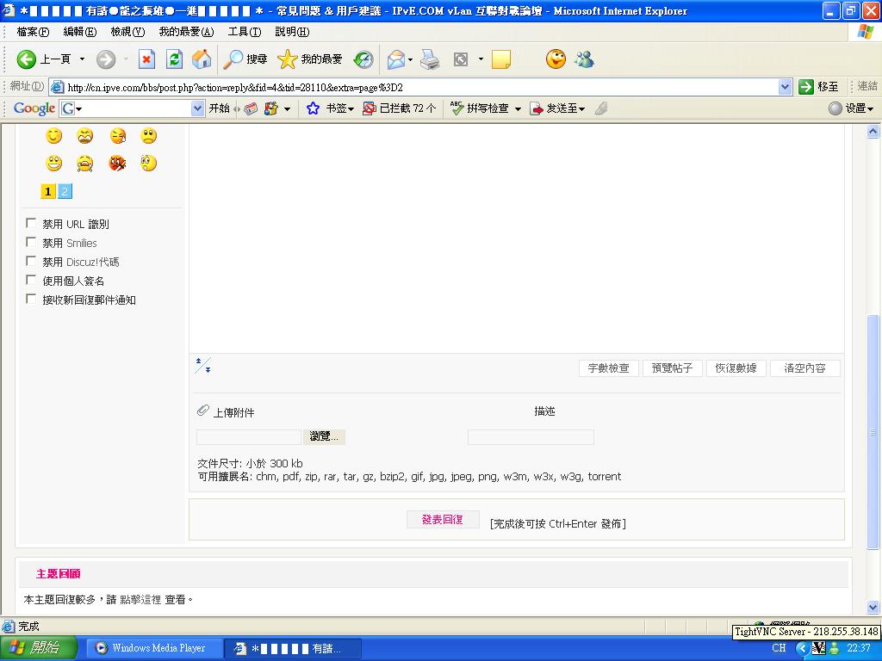Click the yellow note toolbar icon

coord(500,59)
